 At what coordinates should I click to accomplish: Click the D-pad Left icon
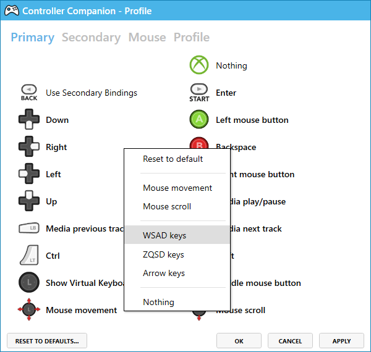(29, 174)
